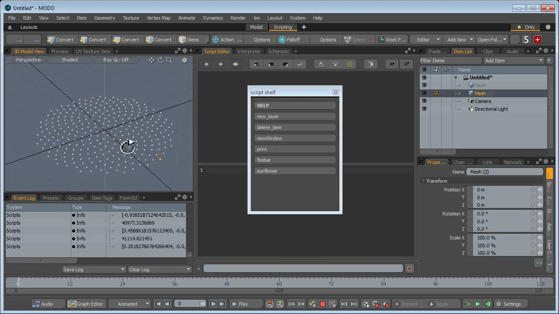Open the Graph Editor

click(86, 304)
